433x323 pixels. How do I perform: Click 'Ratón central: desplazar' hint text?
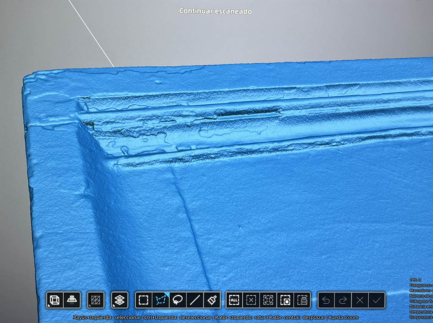[297, 318]
